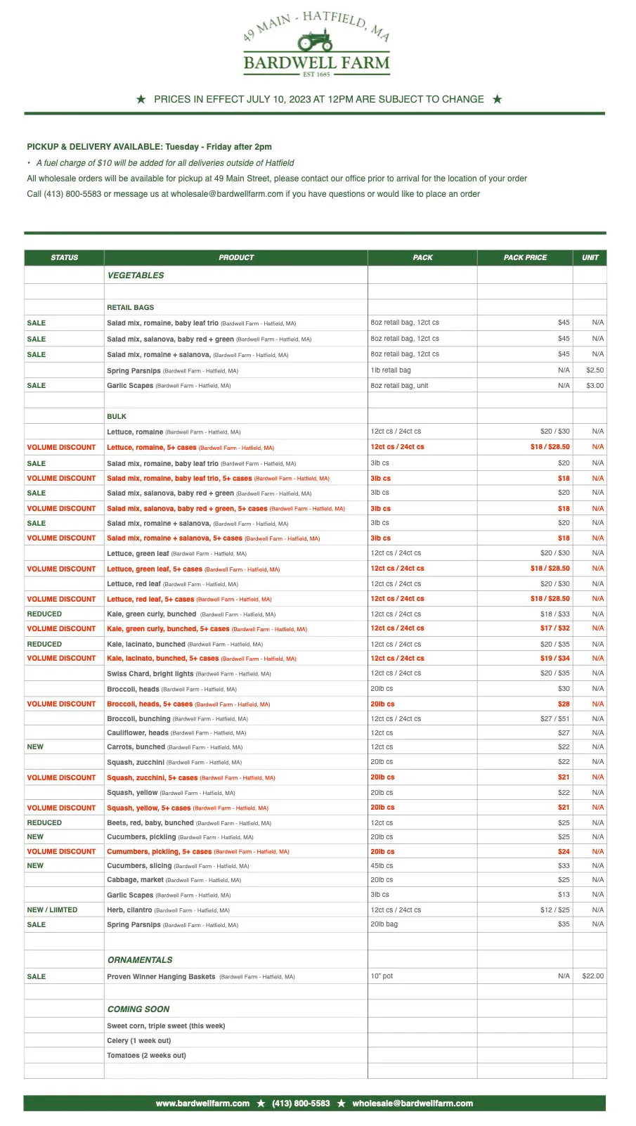Screen dimensions: 636x1126
Task: Click footer star between phone number and email
Action: tap(341, 1104)
